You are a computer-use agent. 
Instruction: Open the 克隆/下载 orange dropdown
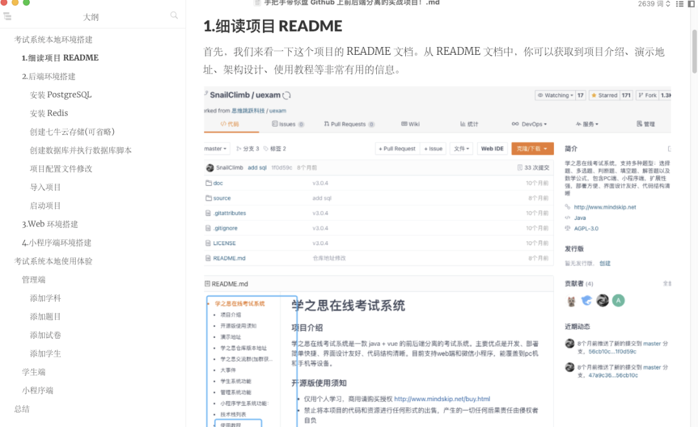[x=533, y=149]
